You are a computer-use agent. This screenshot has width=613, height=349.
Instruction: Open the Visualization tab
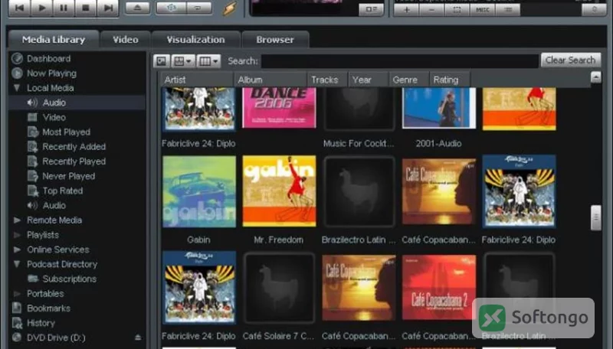(x=195, y=40)
